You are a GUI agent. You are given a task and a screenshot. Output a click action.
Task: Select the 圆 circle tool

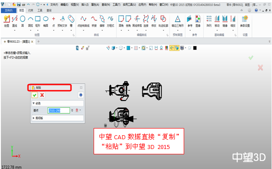pyautogui.click(x=23, y=21)
